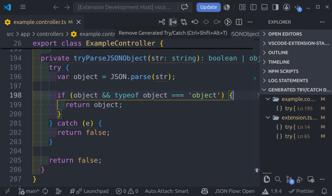Open Remote Explorer view icon
Viewport: 332px width, 196px height.
tap(311, 179)
